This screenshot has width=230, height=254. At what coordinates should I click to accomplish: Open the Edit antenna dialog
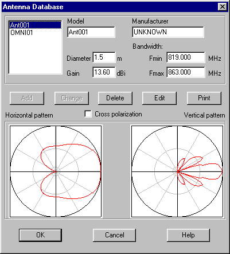coord(159,98)
